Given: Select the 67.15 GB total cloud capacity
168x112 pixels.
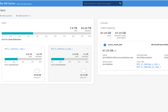Looking at the screenshot, I should coord(106,33).
